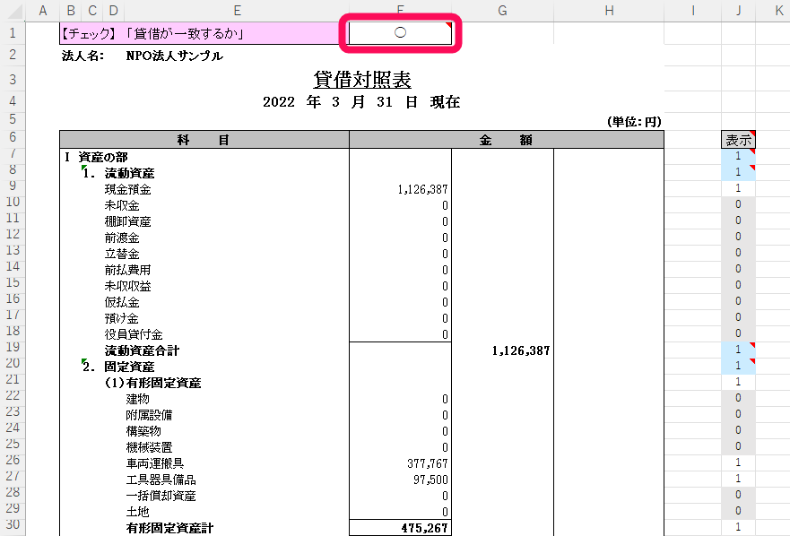This screenshot has height=536, width=790.
Task: Select row 6 header
Action: [x=13, y=137]
